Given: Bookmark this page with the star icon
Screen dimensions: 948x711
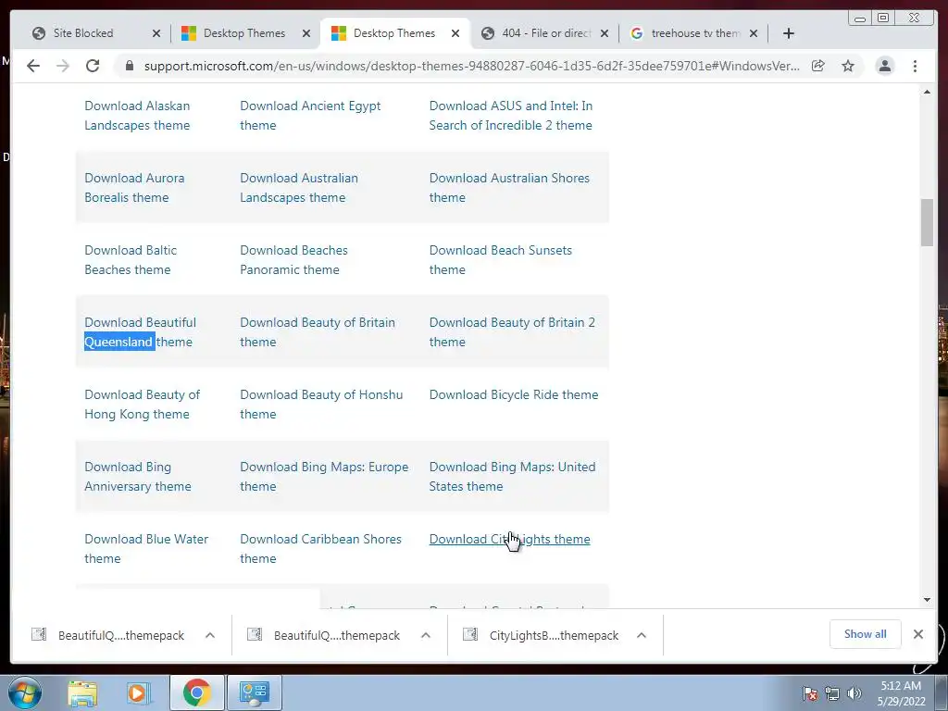Looking at the screenshot, I should [x=848, y=66].
